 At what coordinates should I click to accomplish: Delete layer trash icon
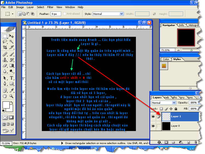pyautogui.click(x=196, y=142)
